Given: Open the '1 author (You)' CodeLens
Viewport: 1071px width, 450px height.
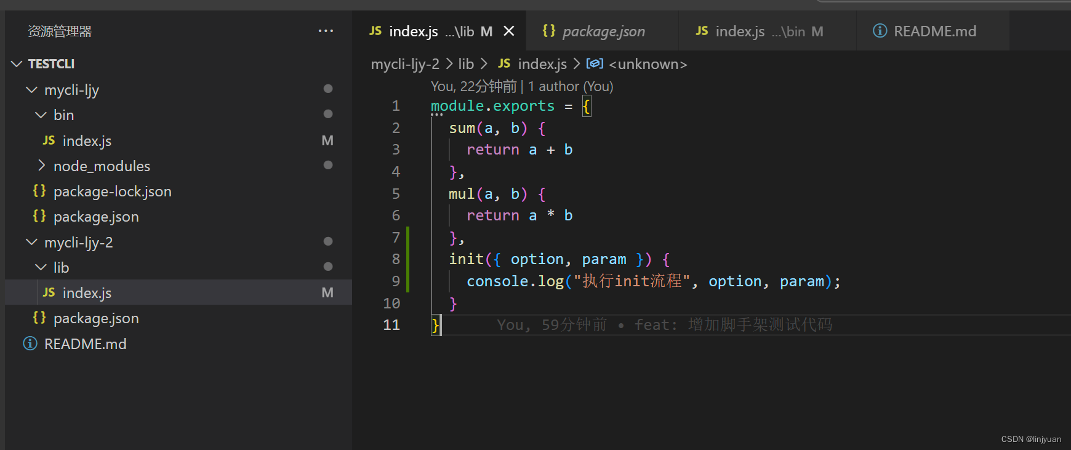Looking at the screenshot, I should point(571,86).
